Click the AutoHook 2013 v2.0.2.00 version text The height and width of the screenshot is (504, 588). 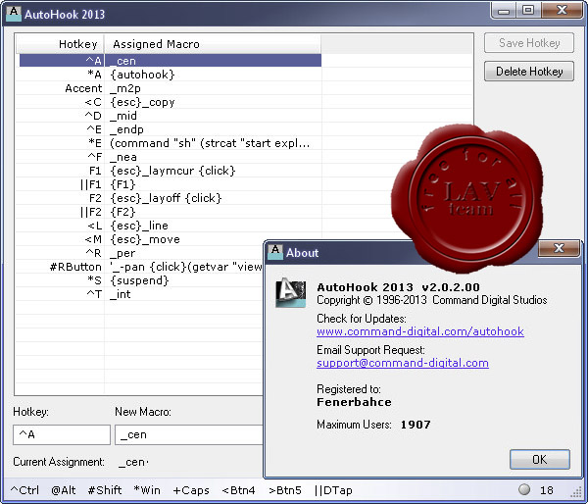(398, 287)
